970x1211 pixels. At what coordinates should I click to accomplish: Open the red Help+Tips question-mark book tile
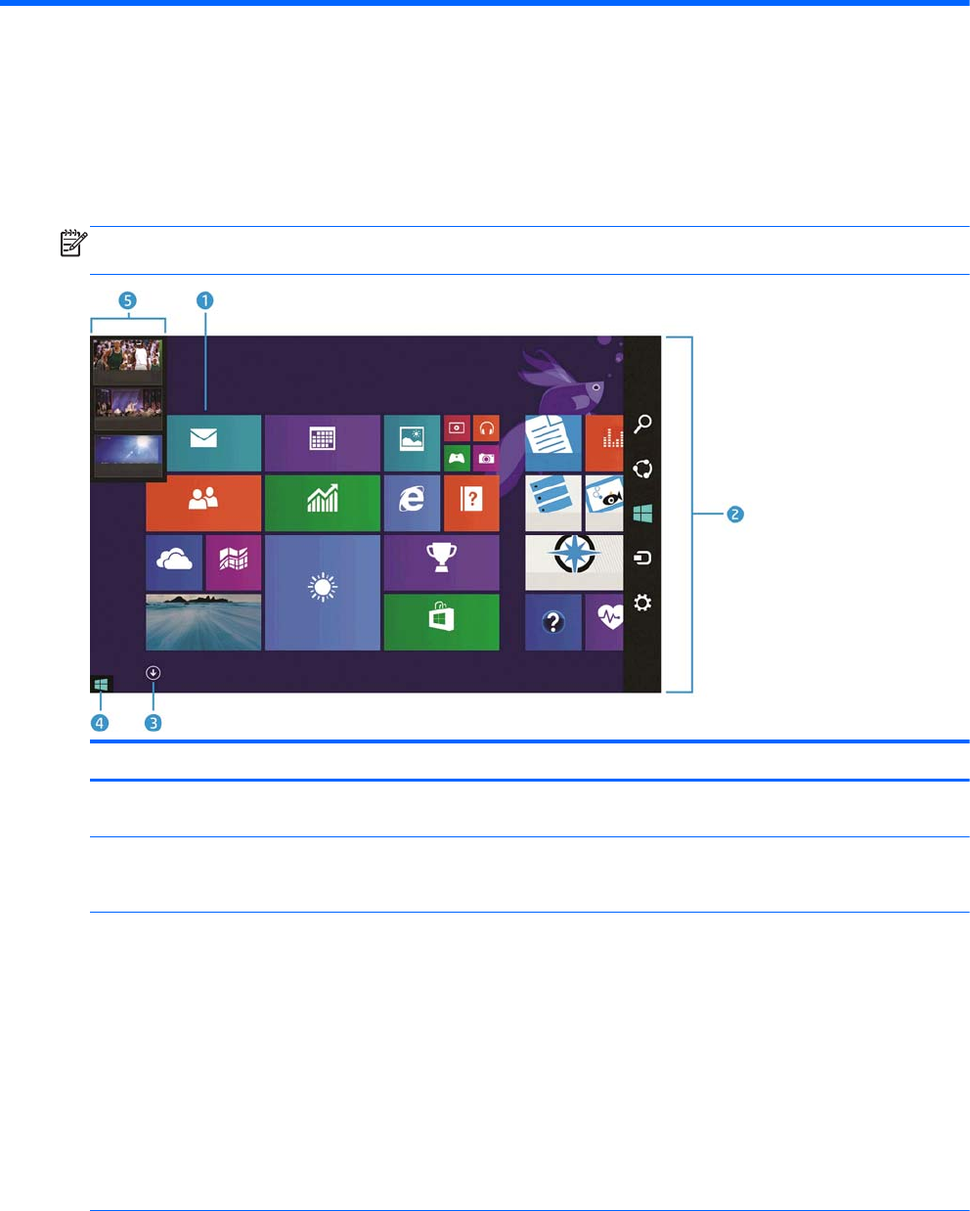tap(471, 503)
